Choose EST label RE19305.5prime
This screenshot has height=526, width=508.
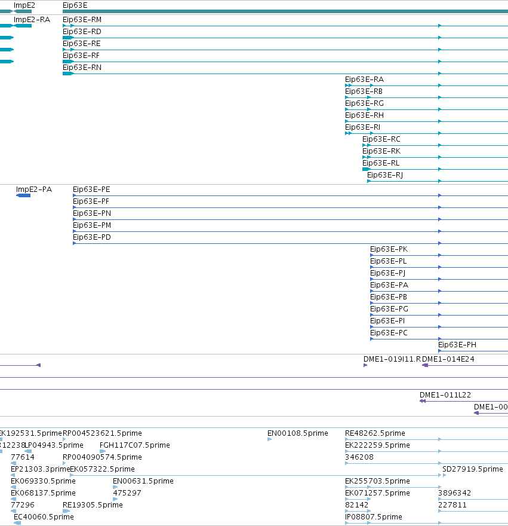pos(93,505)
